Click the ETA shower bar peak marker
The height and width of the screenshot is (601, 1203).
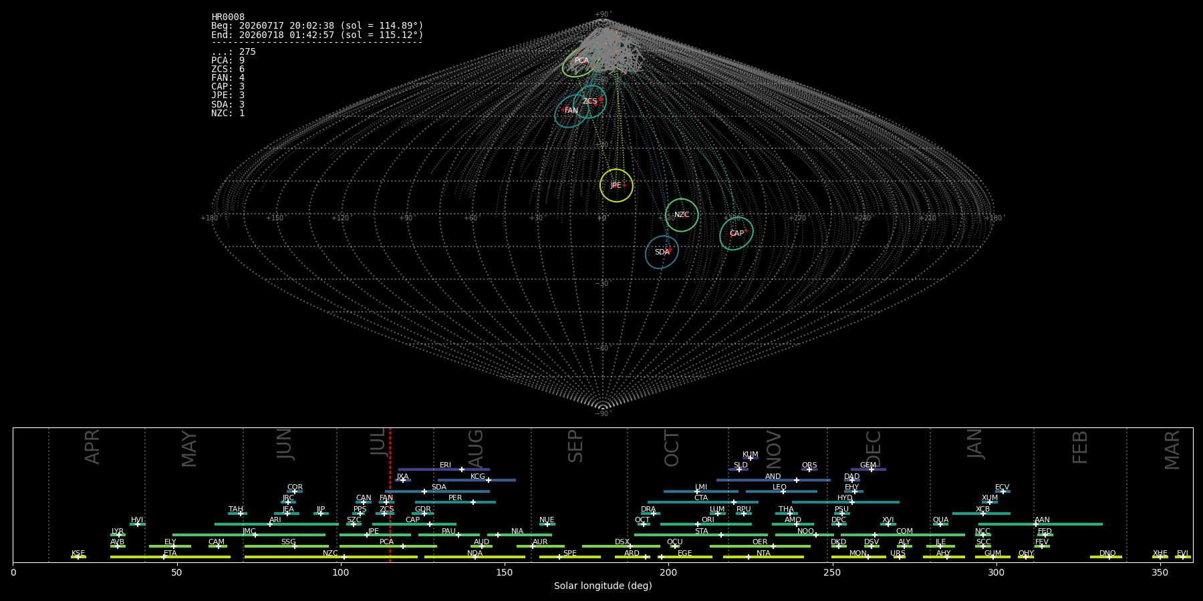(164, 557)
